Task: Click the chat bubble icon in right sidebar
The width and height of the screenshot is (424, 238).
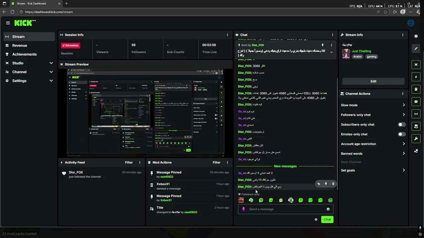Action: click(x=416, y=101)
